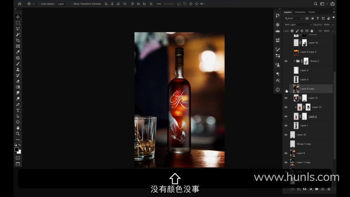The width and height of the screenshot is (350, 197).
Task: Select the Zoom tool
Action: coord(18,134)
